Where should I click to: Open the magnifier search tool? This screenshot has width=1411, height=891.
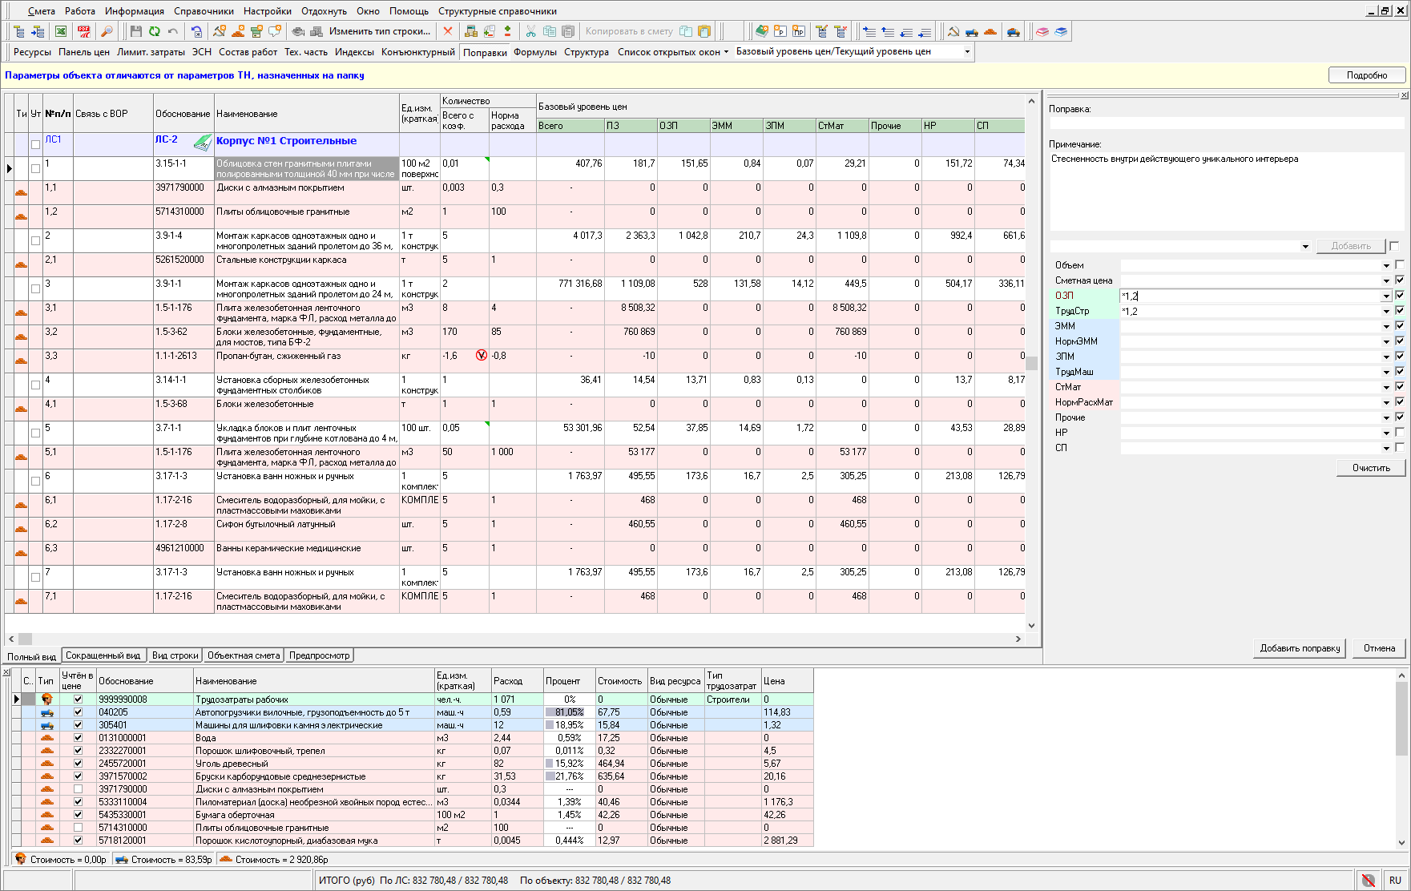click(106, 31)
